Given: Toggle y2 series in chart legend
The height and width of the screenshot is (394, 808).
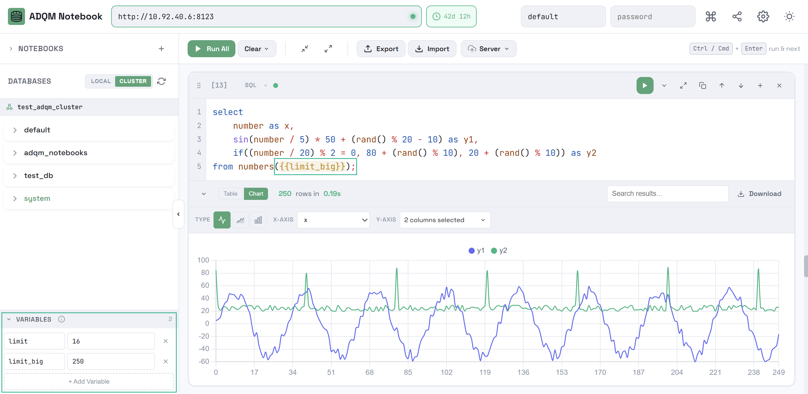Looking at the screenshot, I should point(499,250).
